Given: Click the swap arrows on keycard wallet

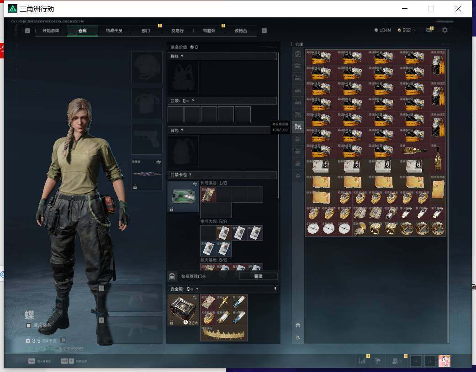Looking at the screenshot, I should click(x=195, y=184).
